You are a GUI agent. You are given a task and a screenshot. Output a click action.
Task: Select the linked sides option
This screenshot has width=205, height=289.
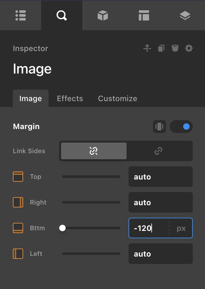pyautogui.click(x=158, y=151)
